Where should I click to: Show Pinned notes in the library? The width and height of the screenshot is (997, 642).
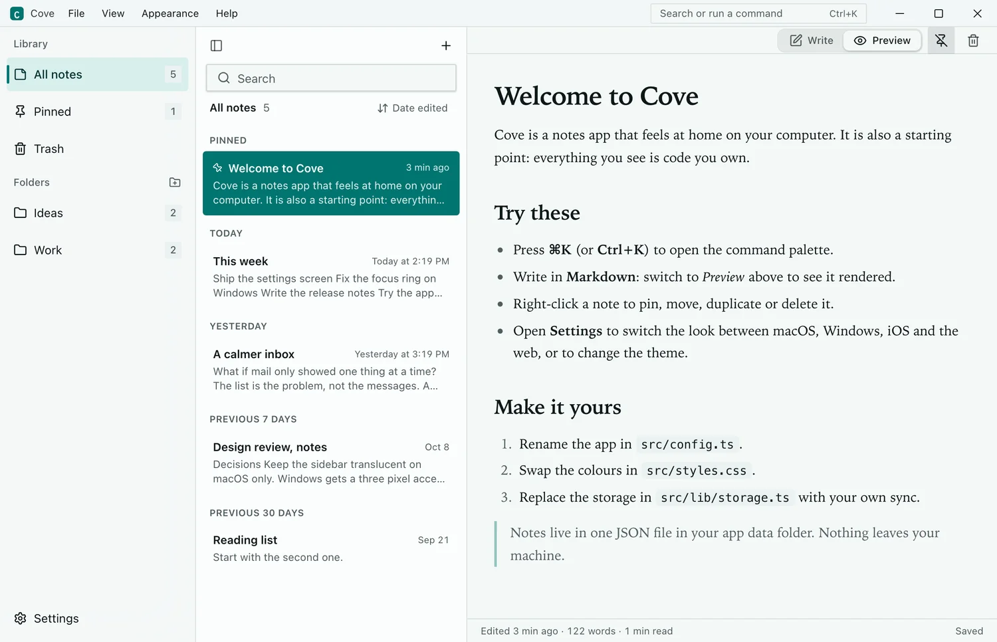[x=98, y=112]
